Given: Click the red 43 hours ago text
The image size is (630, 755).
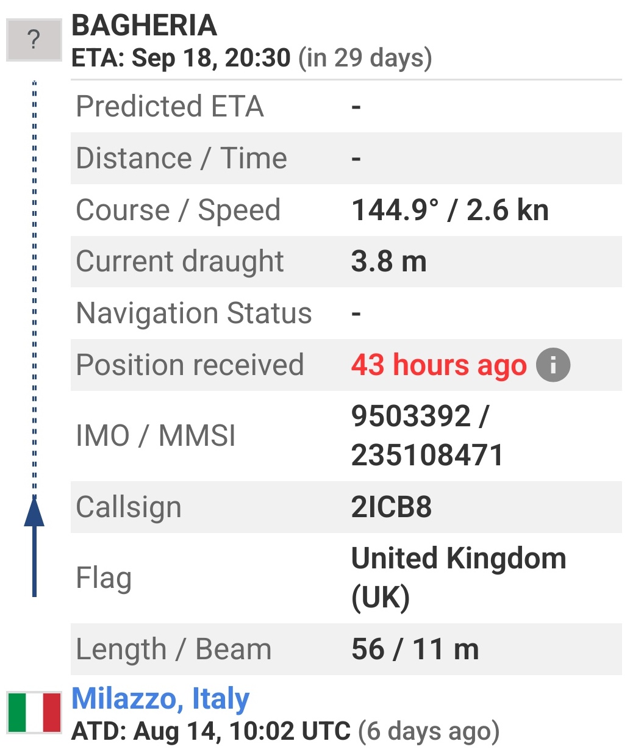Looking at the screenshot, I should [x=438, y=365].
